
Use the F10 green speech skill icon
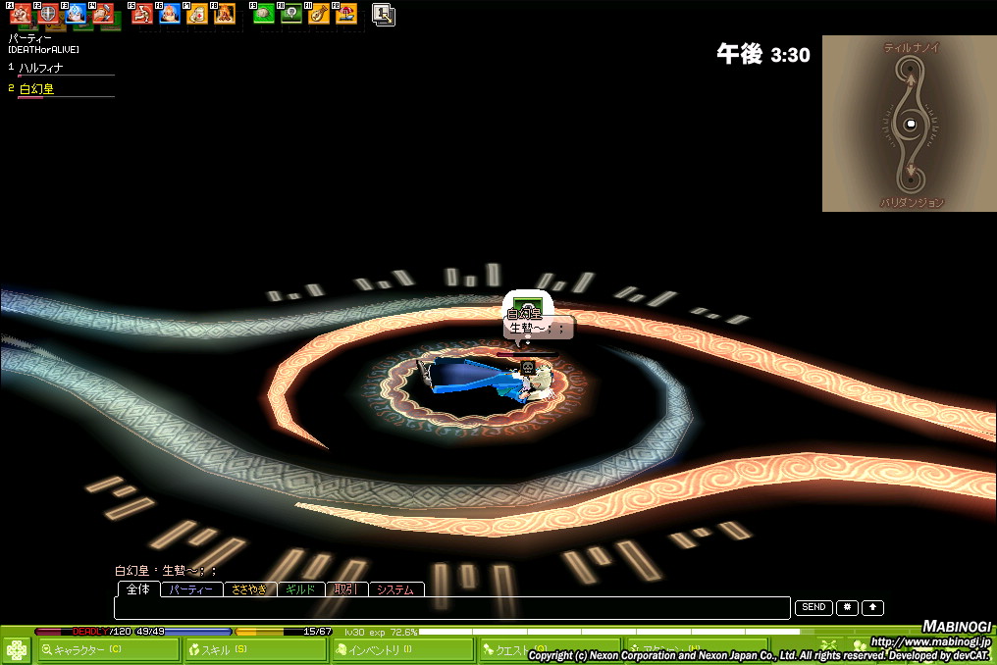click(291, 14)
